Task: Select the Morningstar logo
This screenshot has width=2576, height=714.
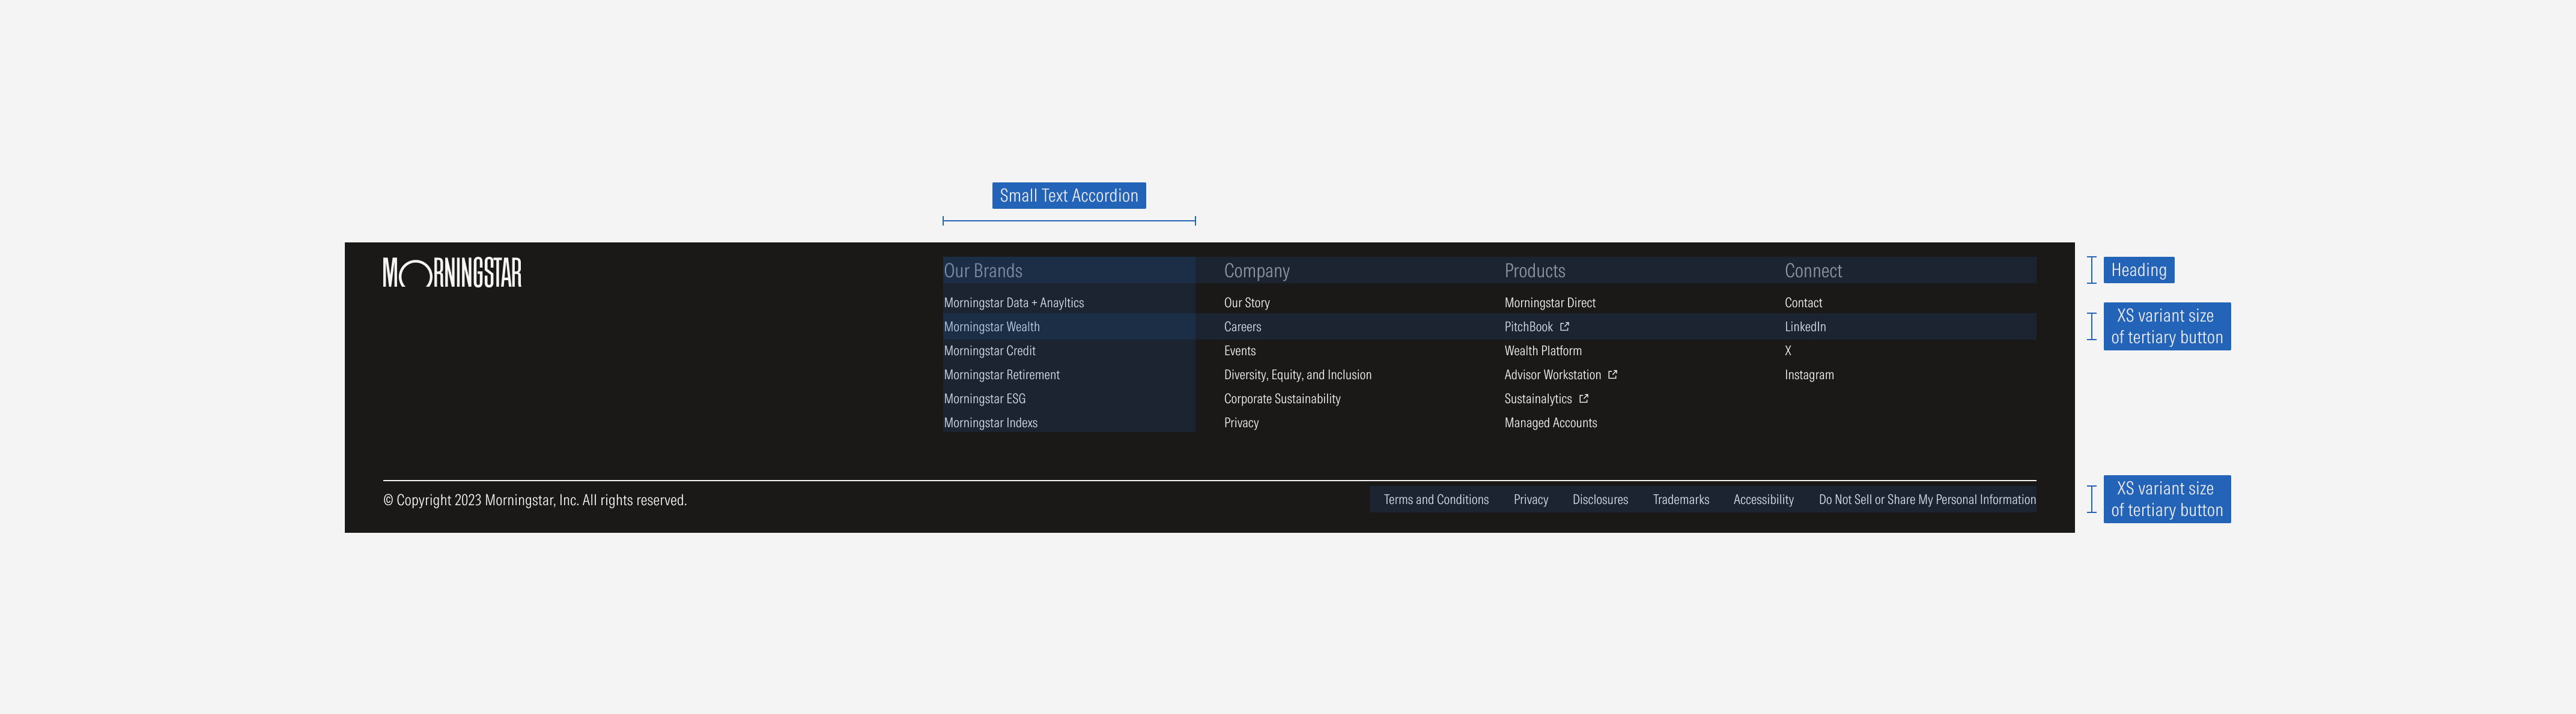Action: 452,272
